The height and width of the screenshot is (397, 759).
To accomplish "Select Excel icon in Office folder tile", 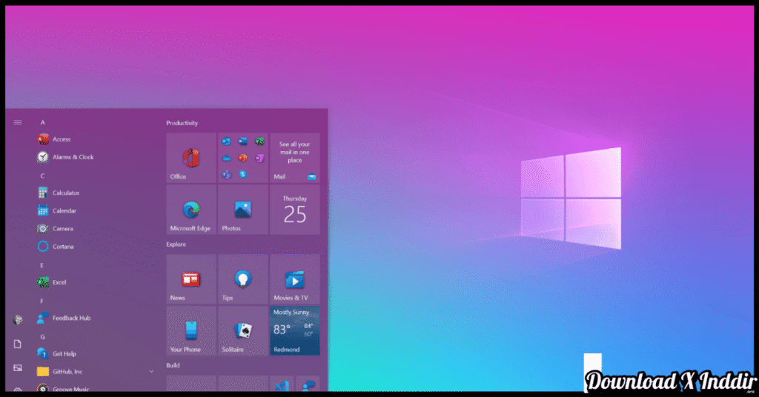I will point(260,141).
